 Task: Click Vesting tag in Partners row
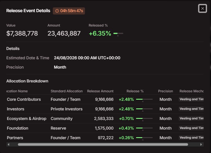191,138
